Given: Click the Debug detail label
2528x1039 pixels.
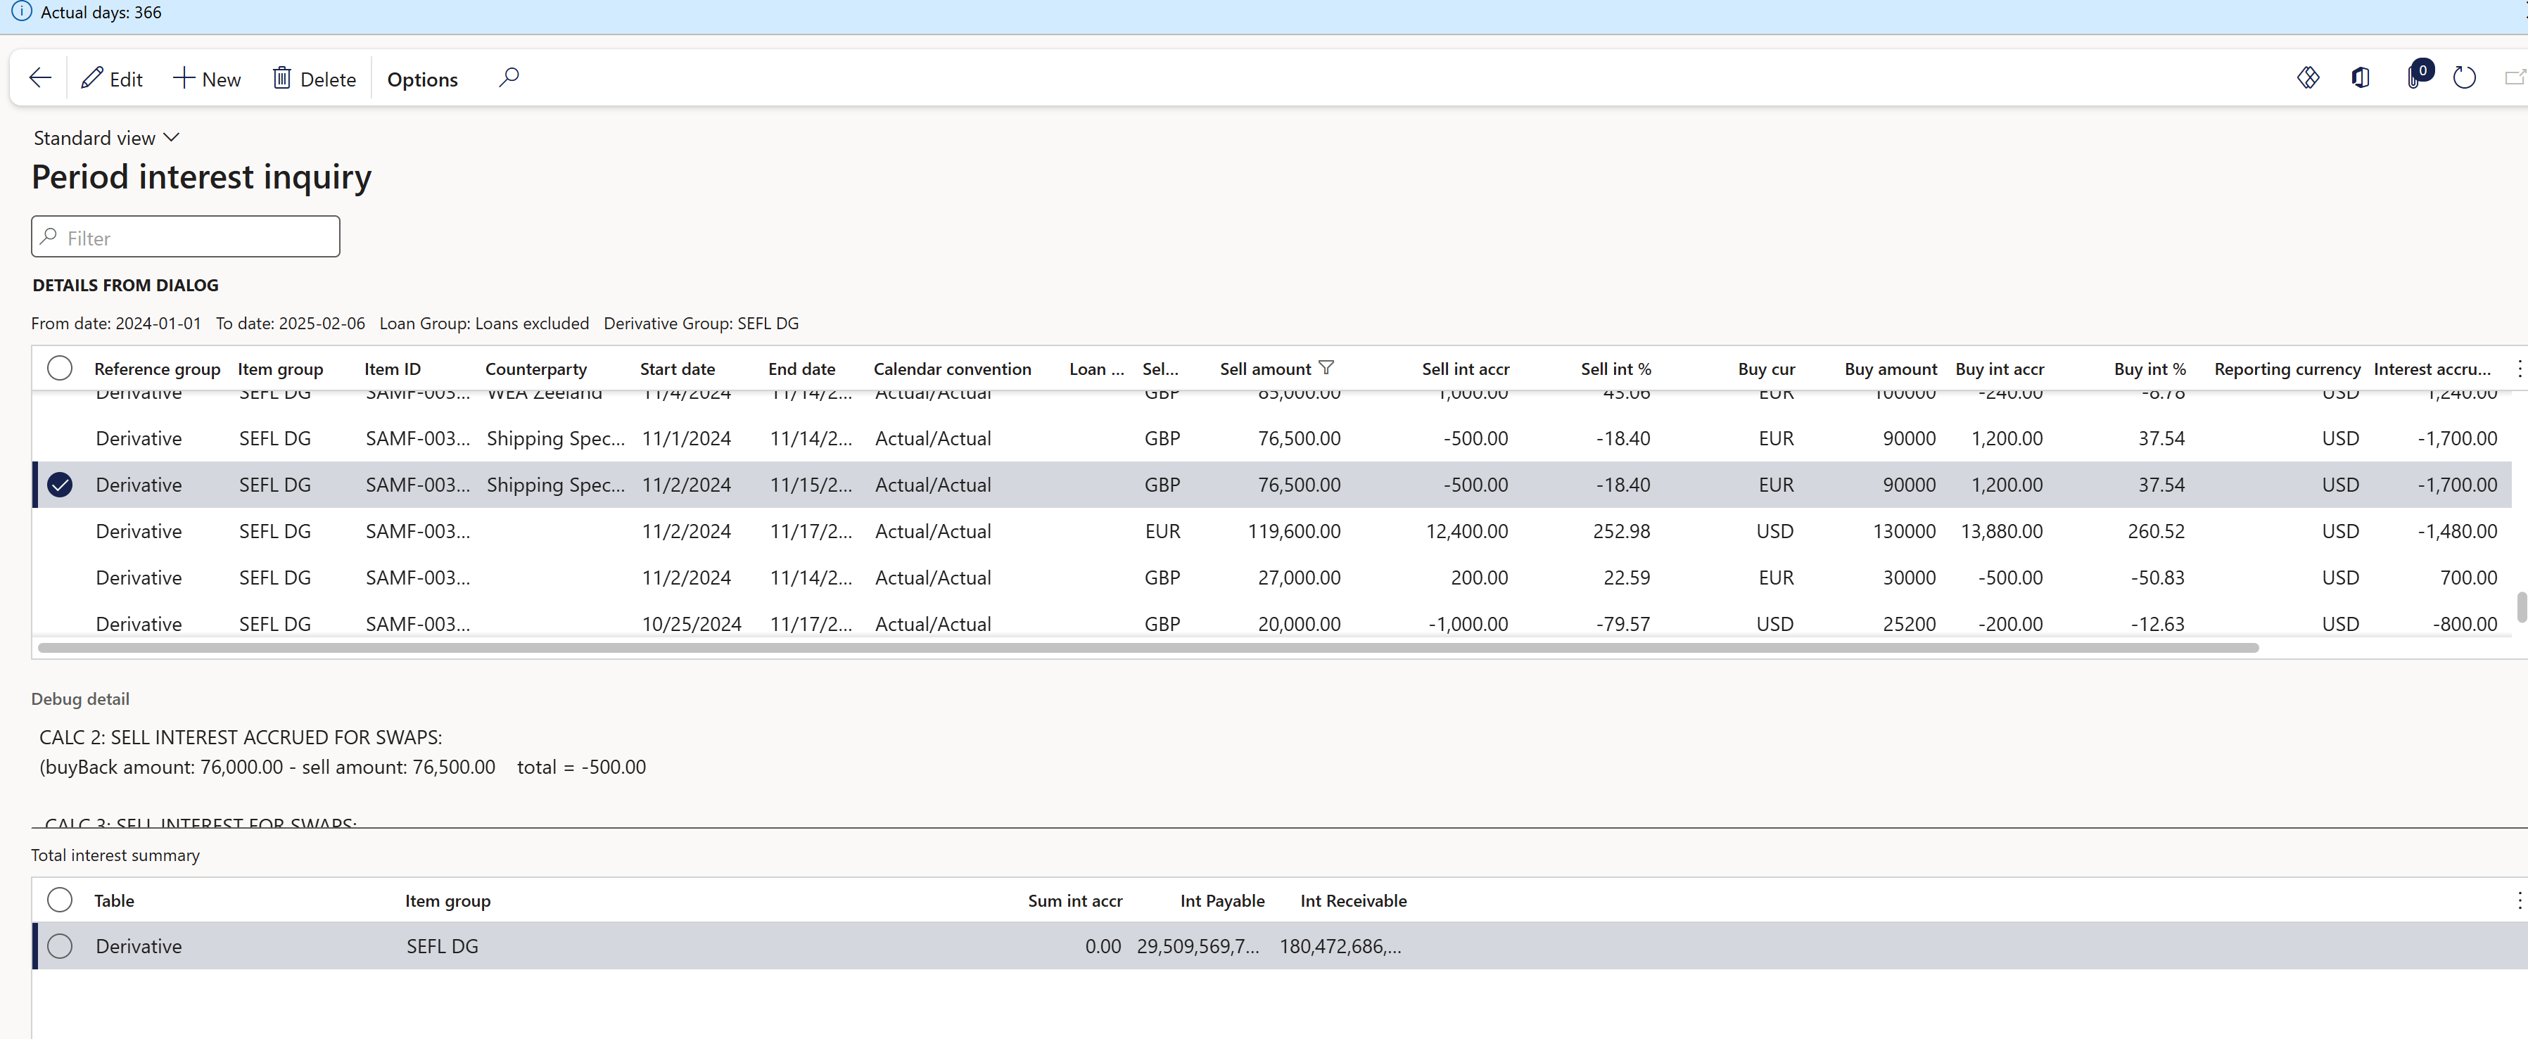Looking at the screenshot, I should point(80,699).
